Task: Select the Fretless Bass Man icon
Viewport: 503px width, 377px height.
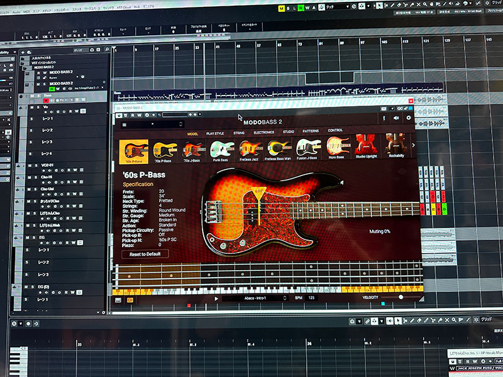Action: (278, 150)
